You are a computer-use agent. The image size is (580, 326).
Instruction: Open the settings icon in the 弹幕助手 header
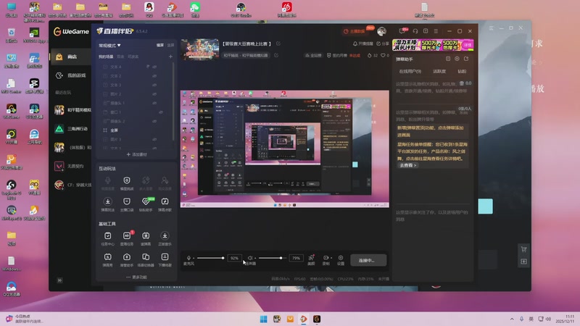(x=457, y=59)
